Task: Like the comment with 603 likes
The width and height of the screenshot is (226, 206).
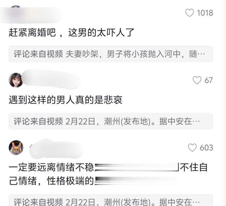Action: [192, 148]
